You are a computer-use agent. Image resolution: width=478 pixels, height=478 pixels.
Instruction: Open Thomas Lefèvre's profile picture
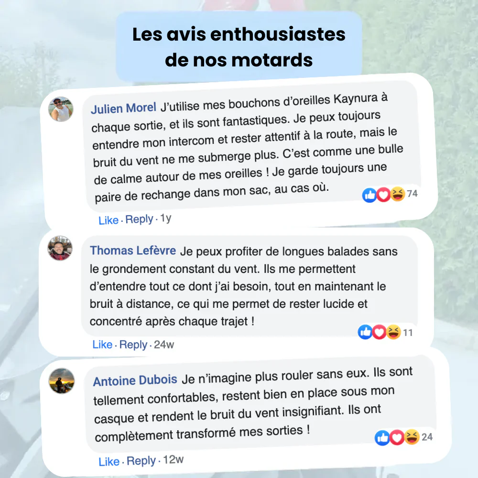coord(60,248)
